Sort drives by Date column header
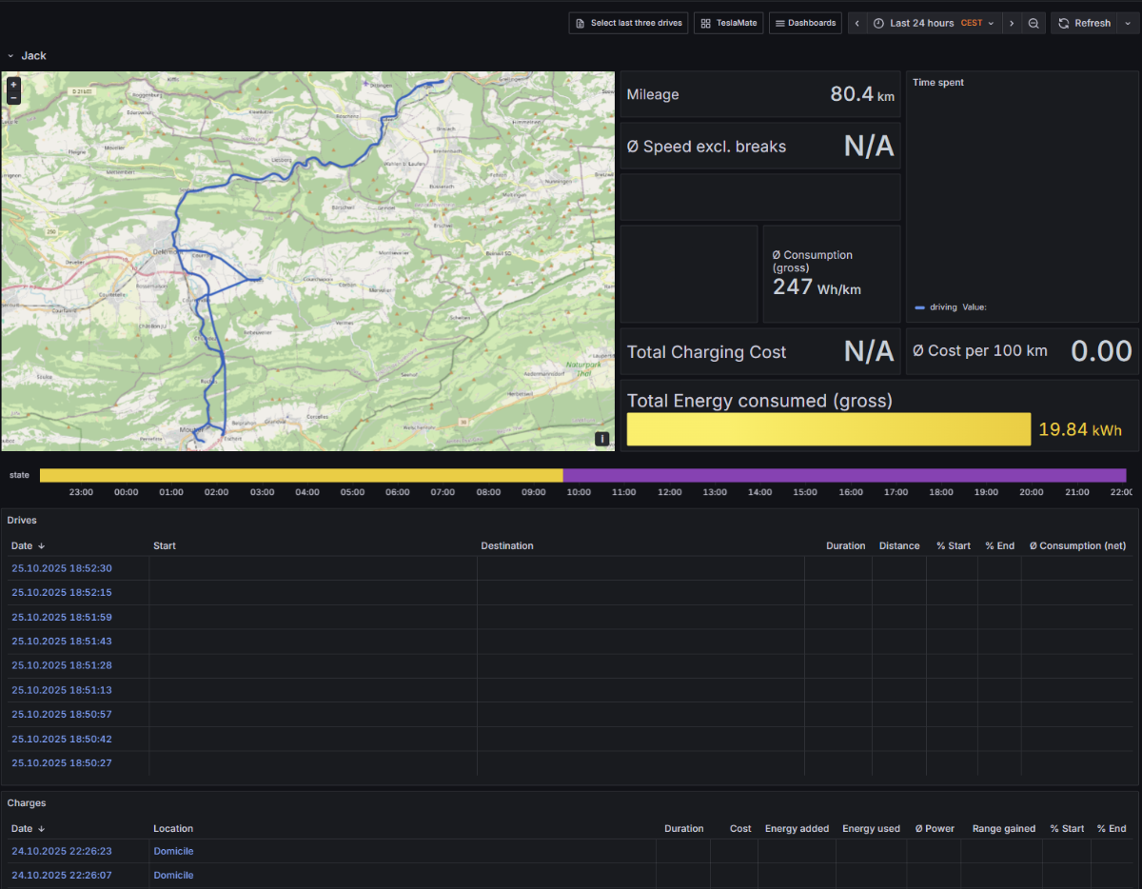Image resolution: width=1142 pixels, height=889 pixels. [x=22, y=546]
